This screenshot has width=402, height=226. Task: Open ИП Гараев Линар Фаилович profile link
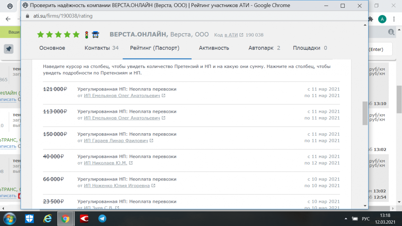[x=116, y=141]
